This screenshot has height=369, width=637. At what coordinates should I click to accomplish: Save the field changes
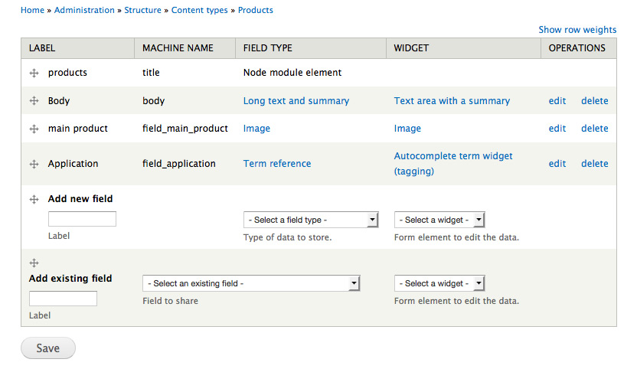pos(48,348)
